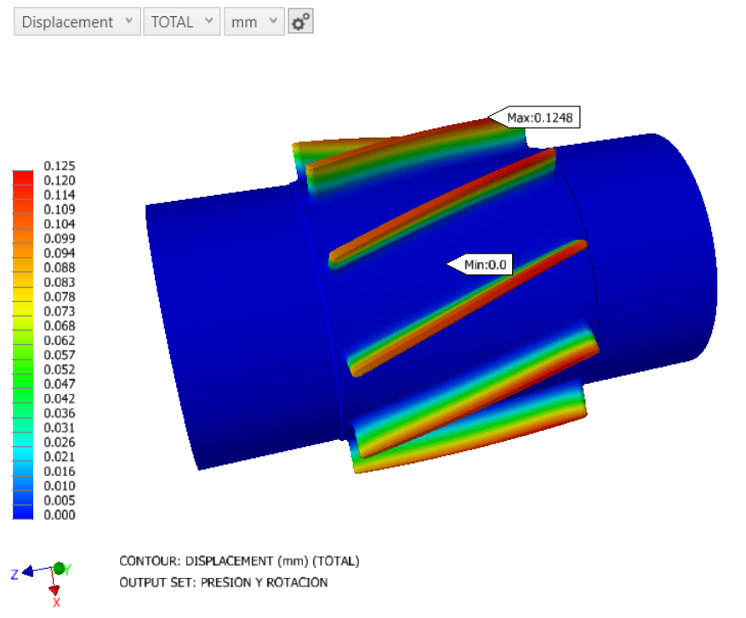Image resolution: width=746 pixels, height=618 pixels.
Task: Select the Max:0.1248 probe label
Action: tap(543, 117)
